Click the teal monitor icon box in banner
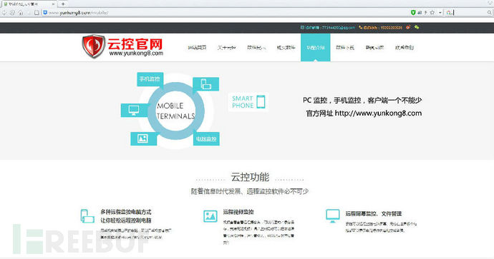This screenshot has height=259, width=494. (x=134, y=110)
